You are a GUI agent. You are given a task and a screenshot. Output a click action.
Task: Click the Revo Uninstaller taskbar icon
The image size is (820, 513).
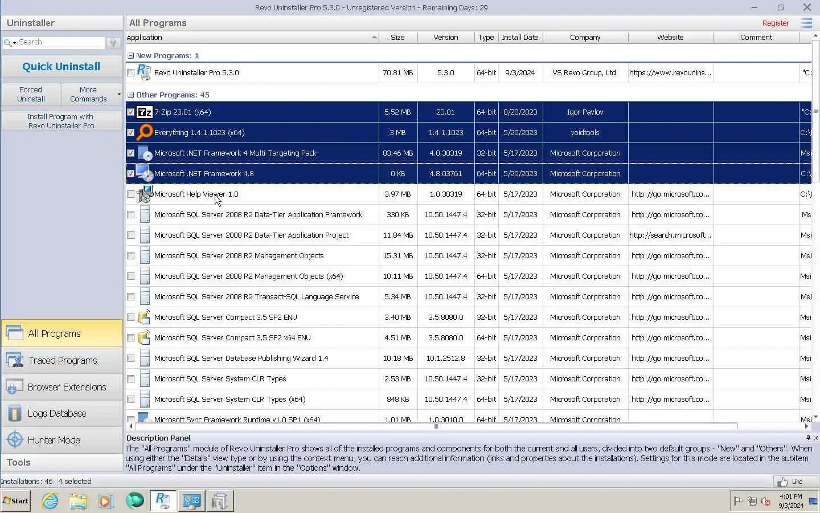pos(163,501)
